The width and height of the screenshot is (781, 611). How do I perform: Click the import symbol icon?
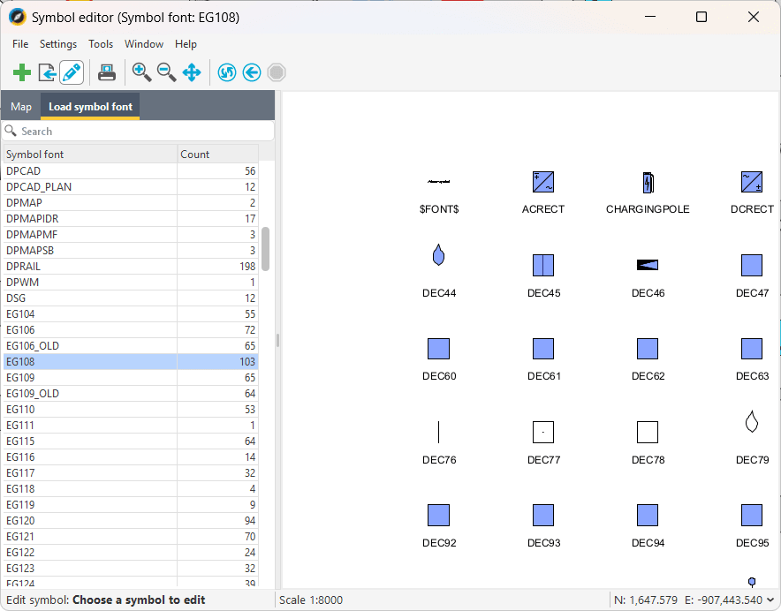point(47,72)
